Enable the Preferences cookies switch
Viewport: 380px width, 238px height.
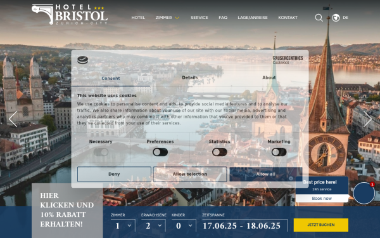click(x=160, y=152)
